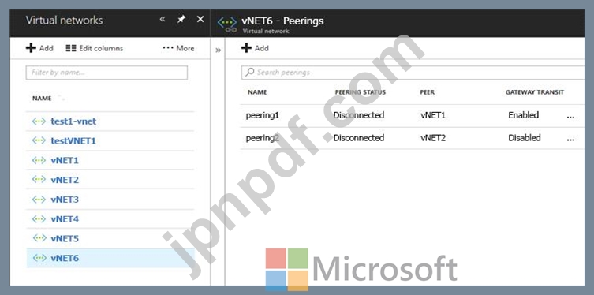Select vNET3 in the networks list

(x=65, y=200)
